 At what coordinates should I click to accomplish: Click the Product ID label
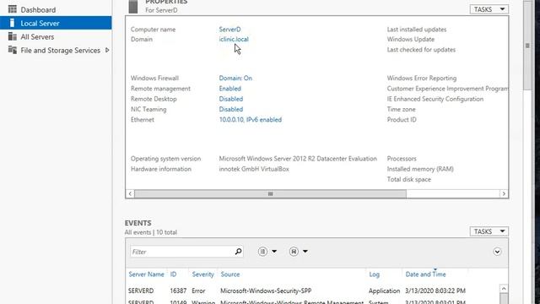tap(402, 120)
